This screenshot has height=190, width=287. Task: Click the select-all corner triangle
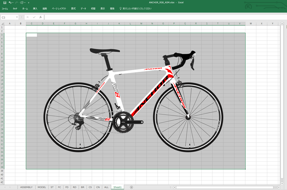[2, 23]
